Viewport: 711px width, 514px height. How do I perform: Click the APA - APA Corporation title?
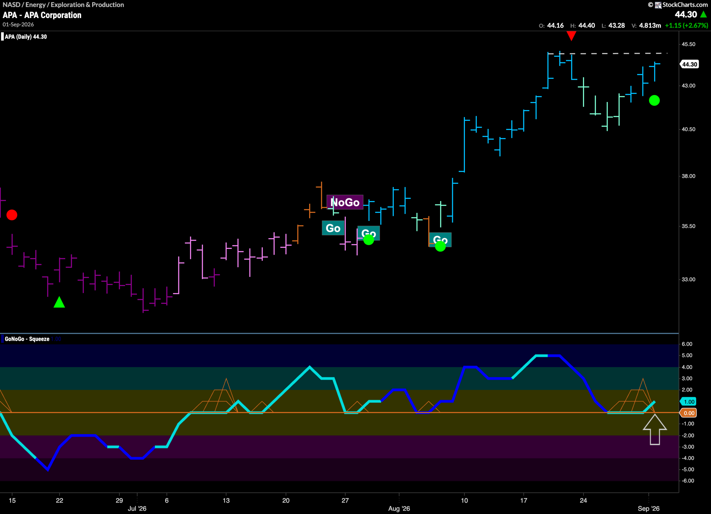tap(42, 15)
